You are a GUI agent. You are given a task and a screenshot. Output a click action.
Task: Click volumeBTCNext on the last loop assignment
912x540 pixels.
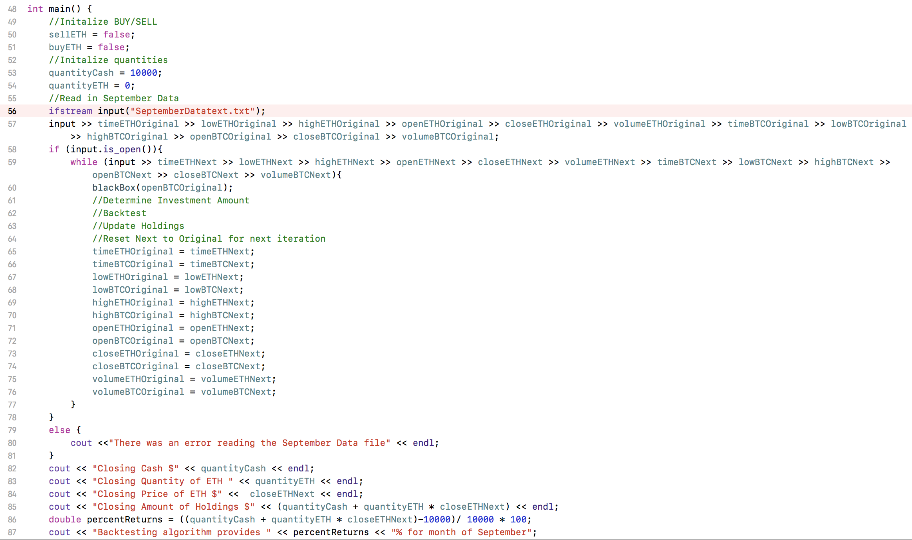(236, 392)
